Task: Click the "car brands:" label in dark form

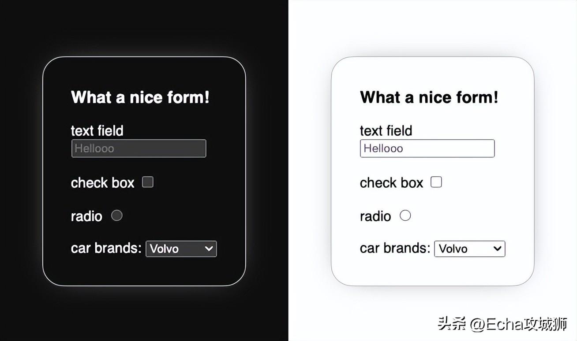Action: 106,248
